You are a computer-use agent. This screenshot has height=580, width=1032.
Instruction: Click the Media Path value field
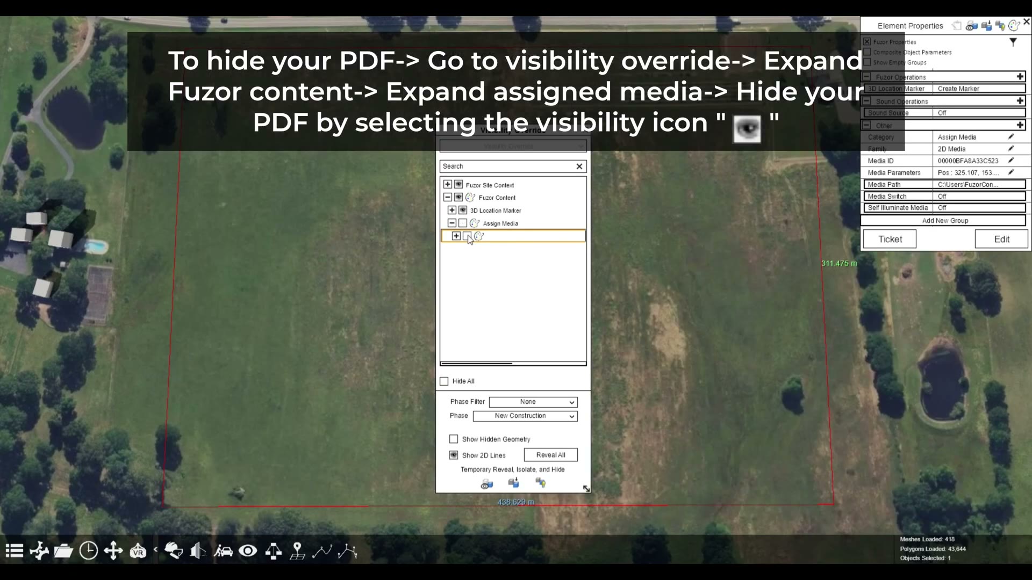(x=979, y=184)
